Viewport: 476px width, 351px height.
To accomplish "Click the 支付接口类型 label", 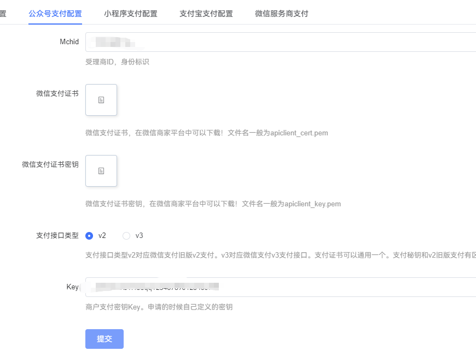I will point(57,235).
